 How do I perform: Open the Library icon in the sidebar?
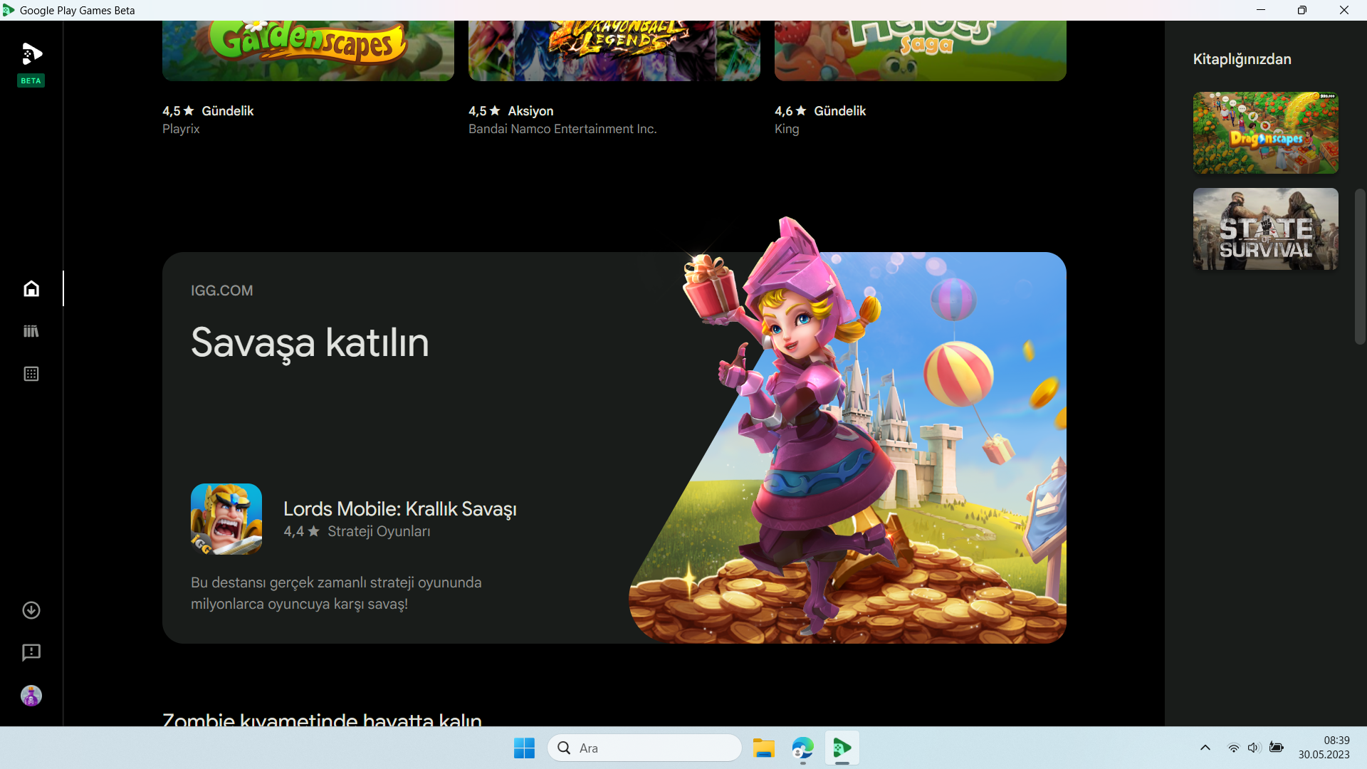coord(31,331)
